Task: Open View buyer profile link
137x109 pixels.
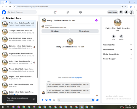Action: (77, 78)
